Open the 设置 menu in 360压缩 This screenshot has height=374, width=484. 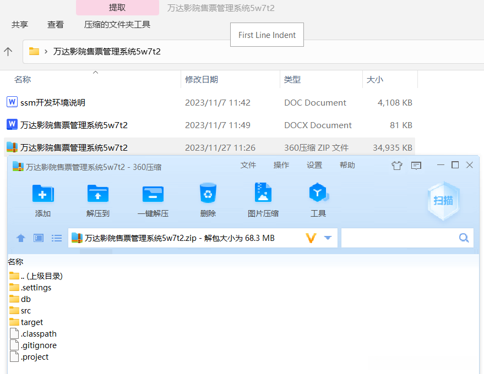[x=314, y=165]
